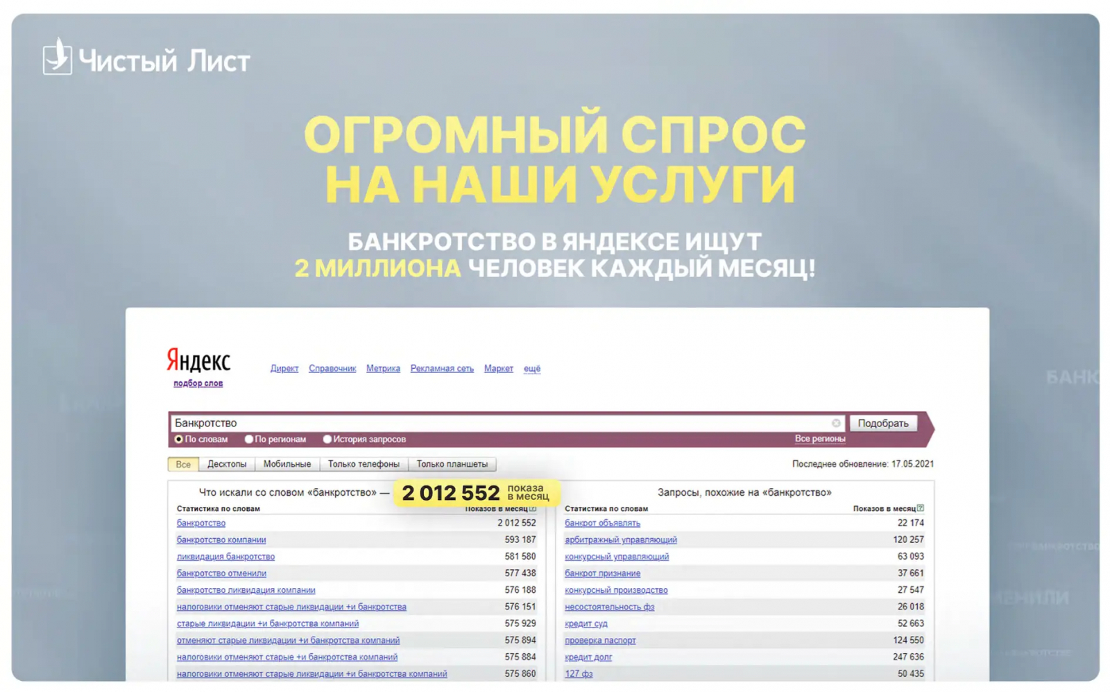Click the Подобрать button
The image size is (1110, 692).
point(883,423)
